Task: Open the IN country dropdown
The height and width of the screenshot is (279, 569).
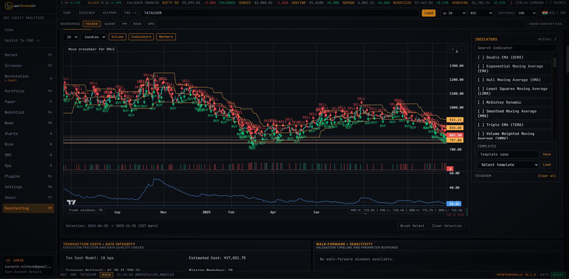Action: 454,13
